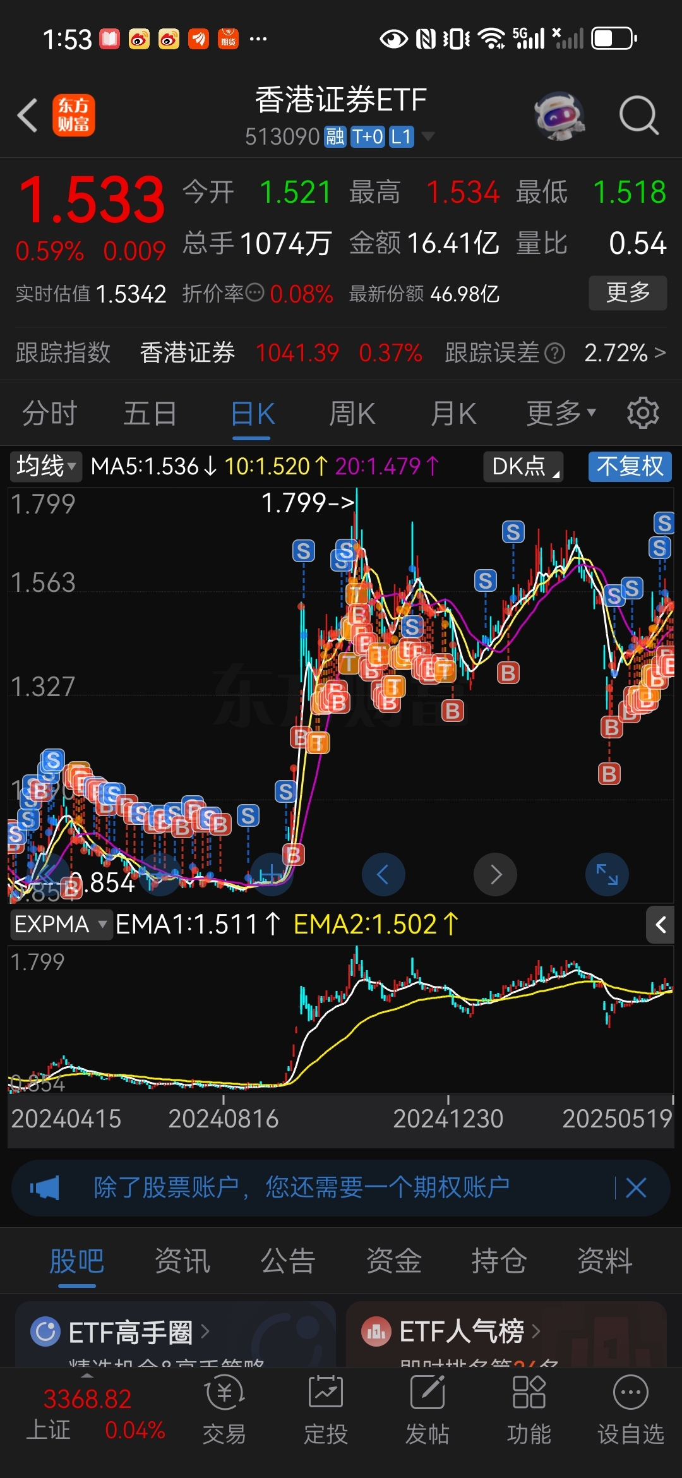Open the DK点 selector
The width and height of the screenshot is (682, 1478).
[x=523, y=467]
